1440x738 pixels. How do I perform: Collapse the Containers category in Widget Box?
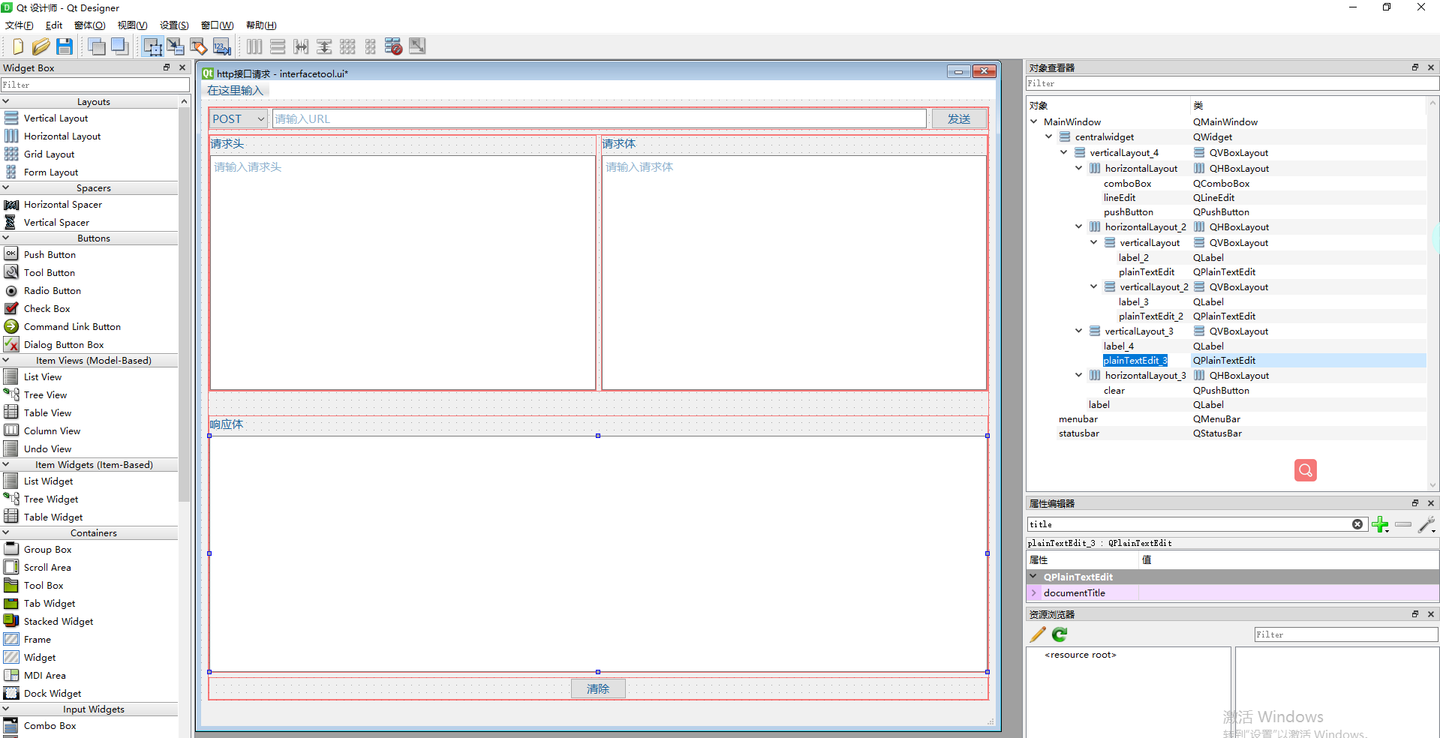click(6, 532)
